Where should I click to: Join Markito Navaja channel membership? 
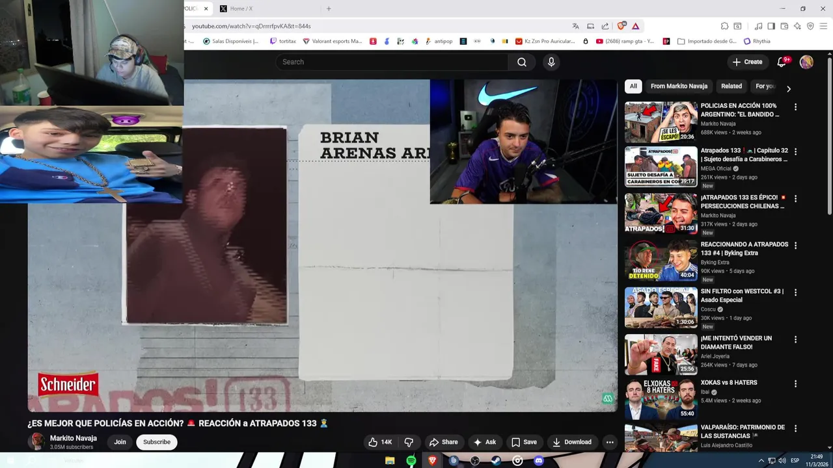point(120,442)
